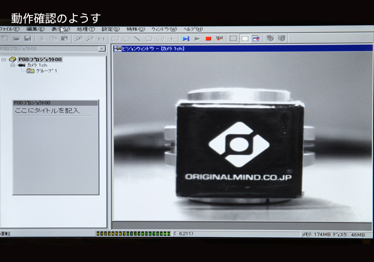Click the zoom in magnifier icon
This screenshot has height=262, width=374.
point(79,39)
